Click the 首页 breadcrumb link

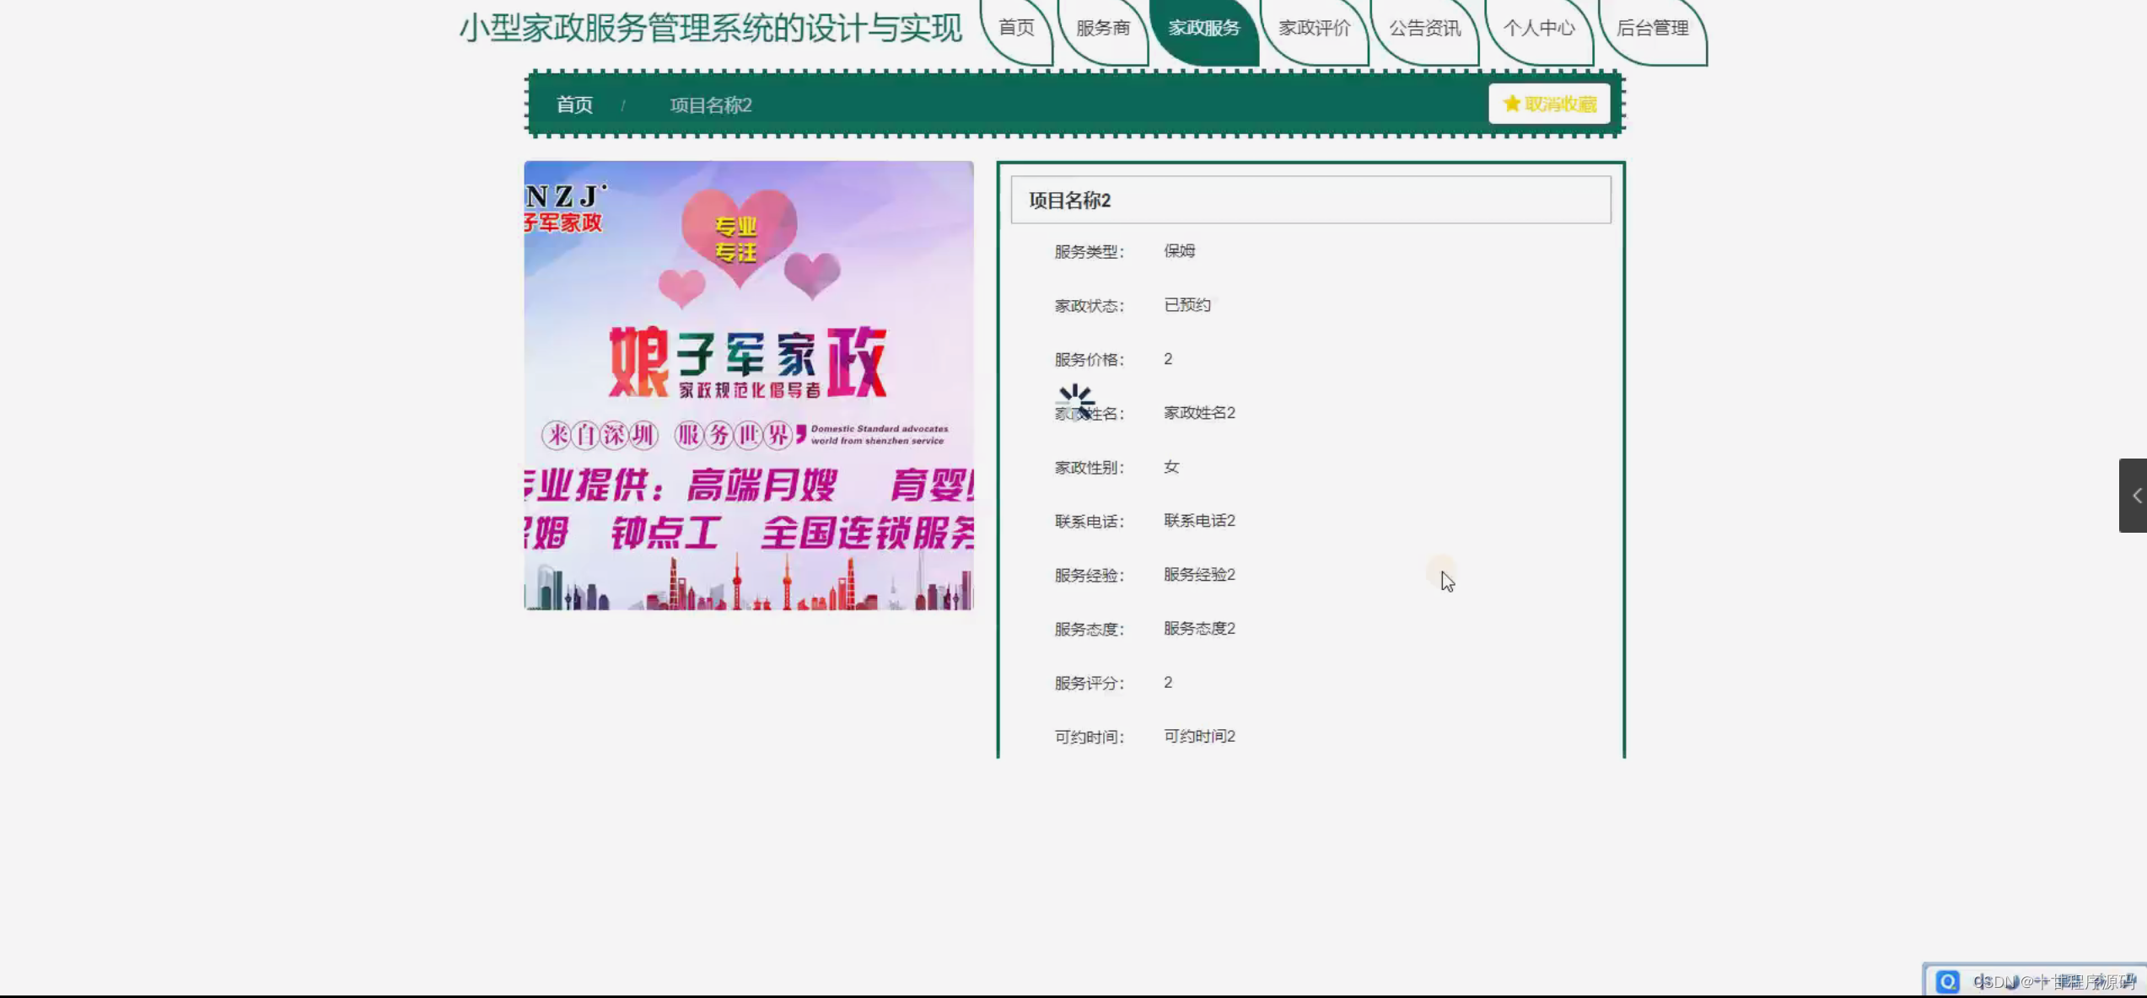[574, 105]
